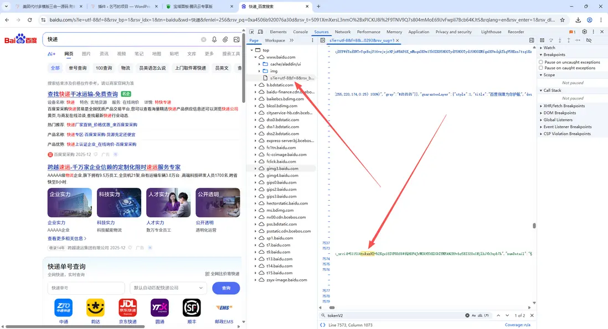The height and width of the screenshot is (329, 608).
Task: Show more Navigator tabs with the chevron
Action: 292,40
